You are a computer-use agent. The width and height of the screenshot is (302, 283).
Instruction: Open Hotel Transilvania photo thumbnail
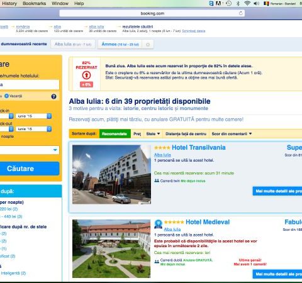point(111,174)
